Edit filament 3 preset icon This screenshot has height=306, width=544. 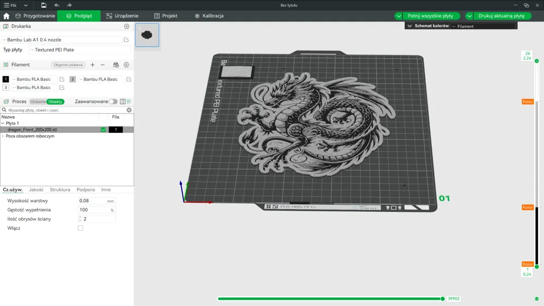pyautogui.click(x=62, y=88)
